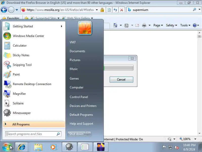This screenshot has height=152, width=202.
Task: Expand the address bar URL dropdown
Action: click(97, 10)
